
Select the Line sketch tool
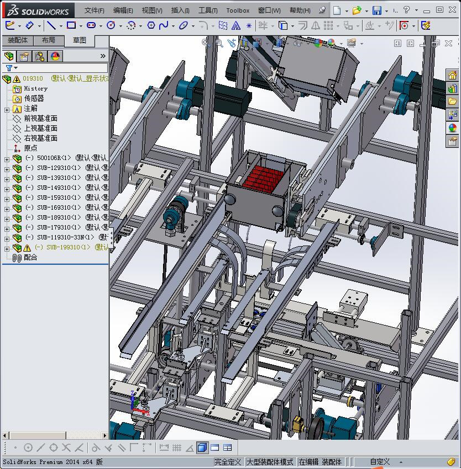(x=51, y=26)
